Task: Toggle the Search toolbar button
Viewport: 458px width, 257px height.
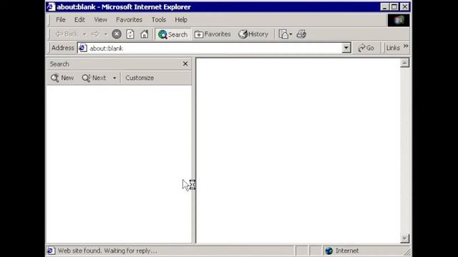Action: pos(172,34)
